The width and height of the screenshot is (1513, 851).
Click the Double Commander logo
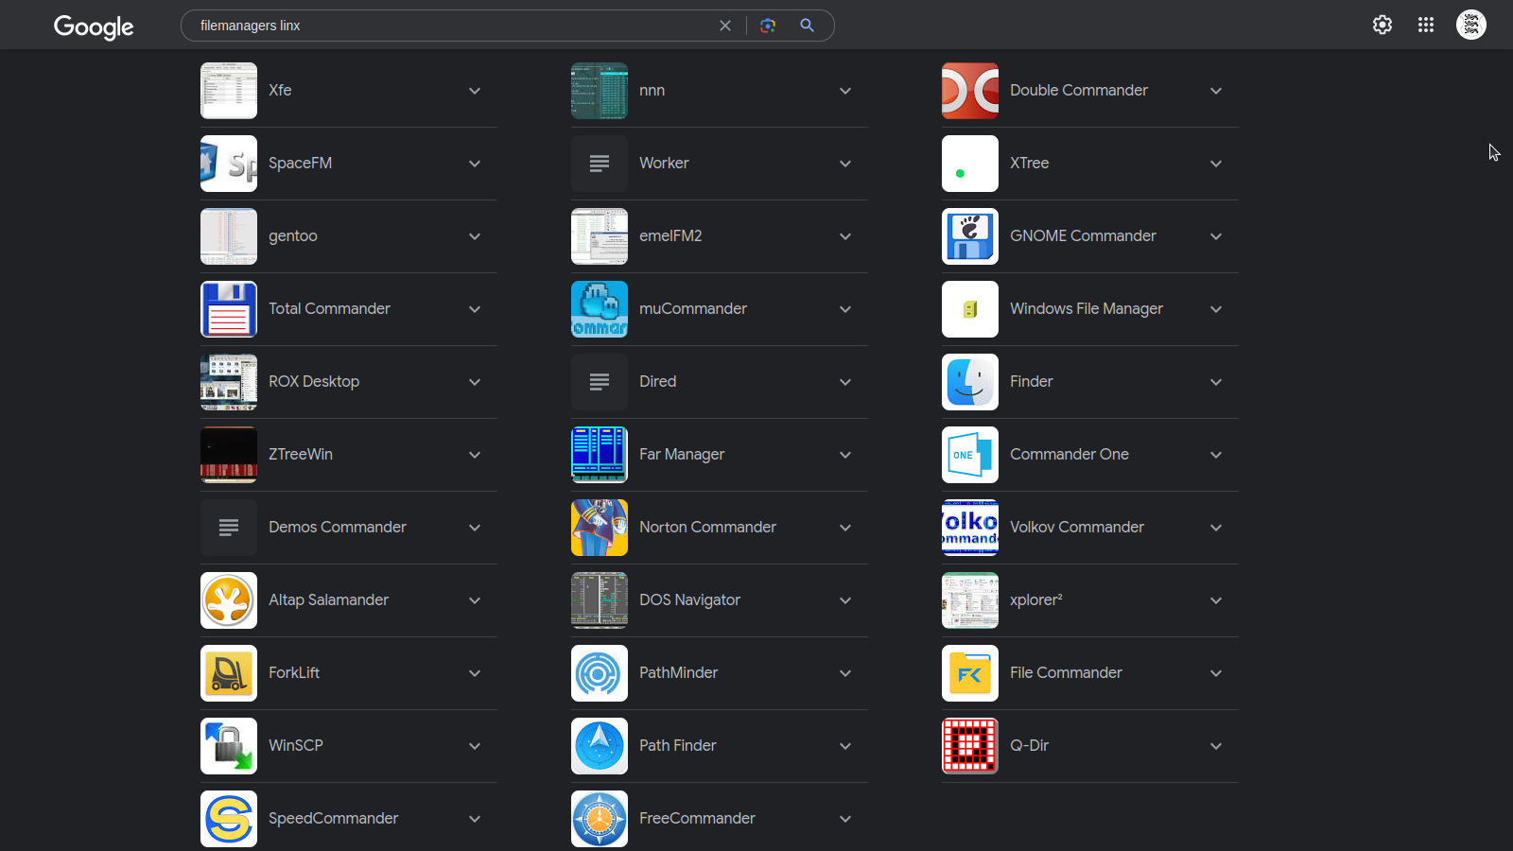pyautogui.click(x=970, y=91)
